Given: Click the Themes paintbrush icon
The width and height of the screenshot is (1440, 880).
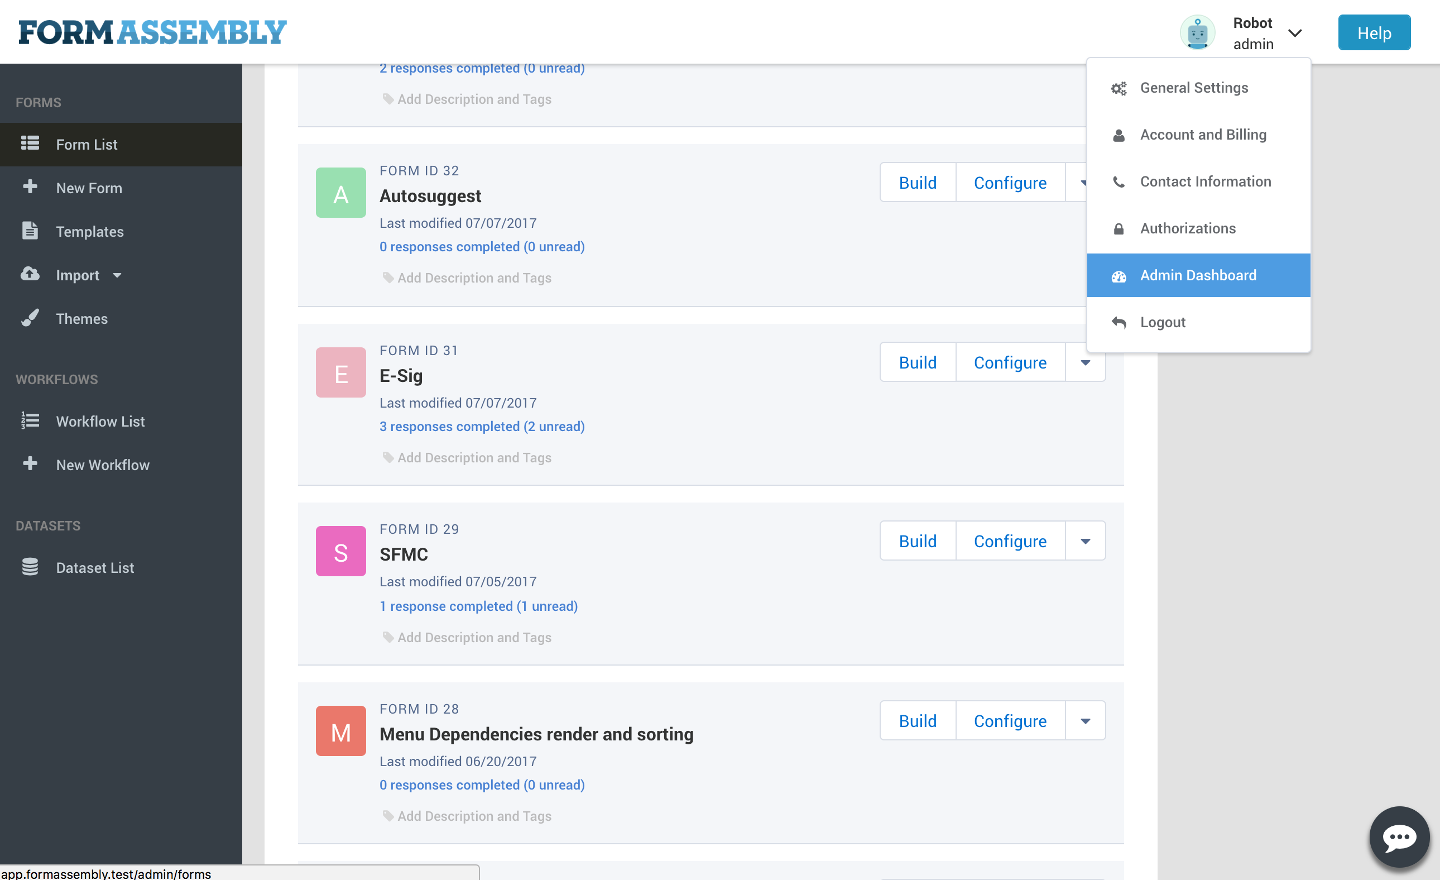Looking at the screenshot, I should pos(30,318).
